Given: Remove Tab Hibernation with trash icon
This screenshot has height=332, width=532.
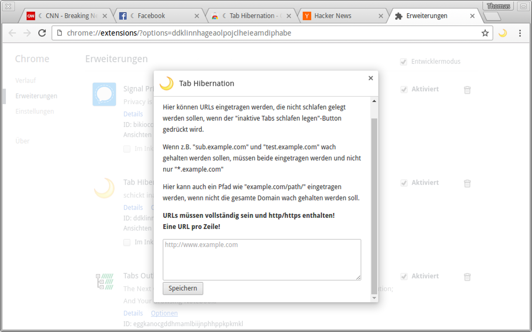Looking at the screenshot, I should [x=468, y=183].
